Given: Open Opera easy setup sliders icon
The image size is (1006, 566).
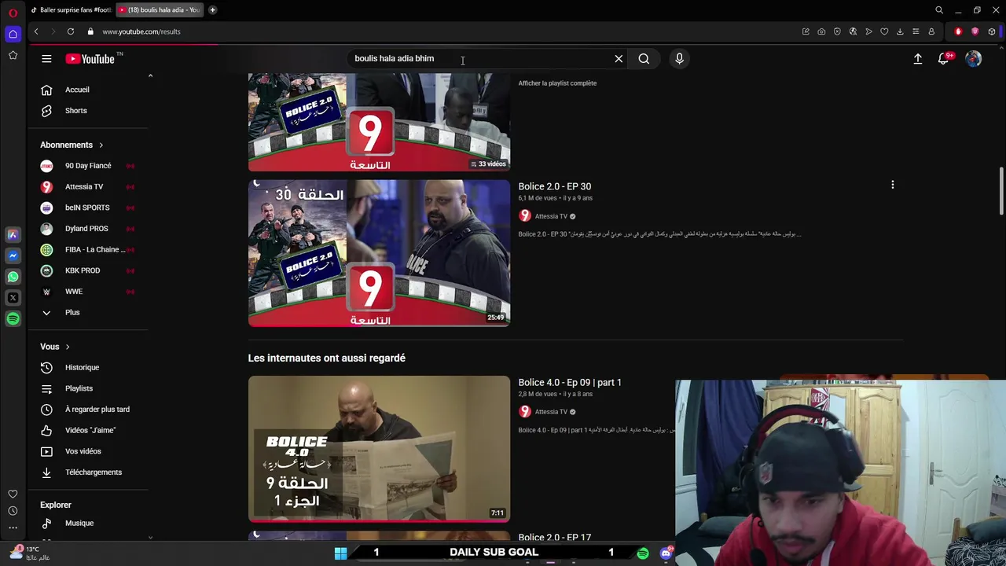Looking at the screenshot, I should 916,31.
